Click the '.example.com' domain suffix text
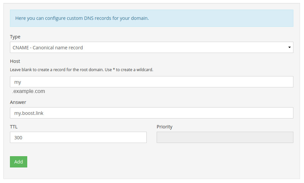The image size is (304, 183). (29, 91)
